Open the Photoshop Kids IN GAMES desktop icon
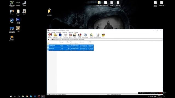The height and width of the screenshot is (98, 175). pyautogui.click(x=18, y=21)
